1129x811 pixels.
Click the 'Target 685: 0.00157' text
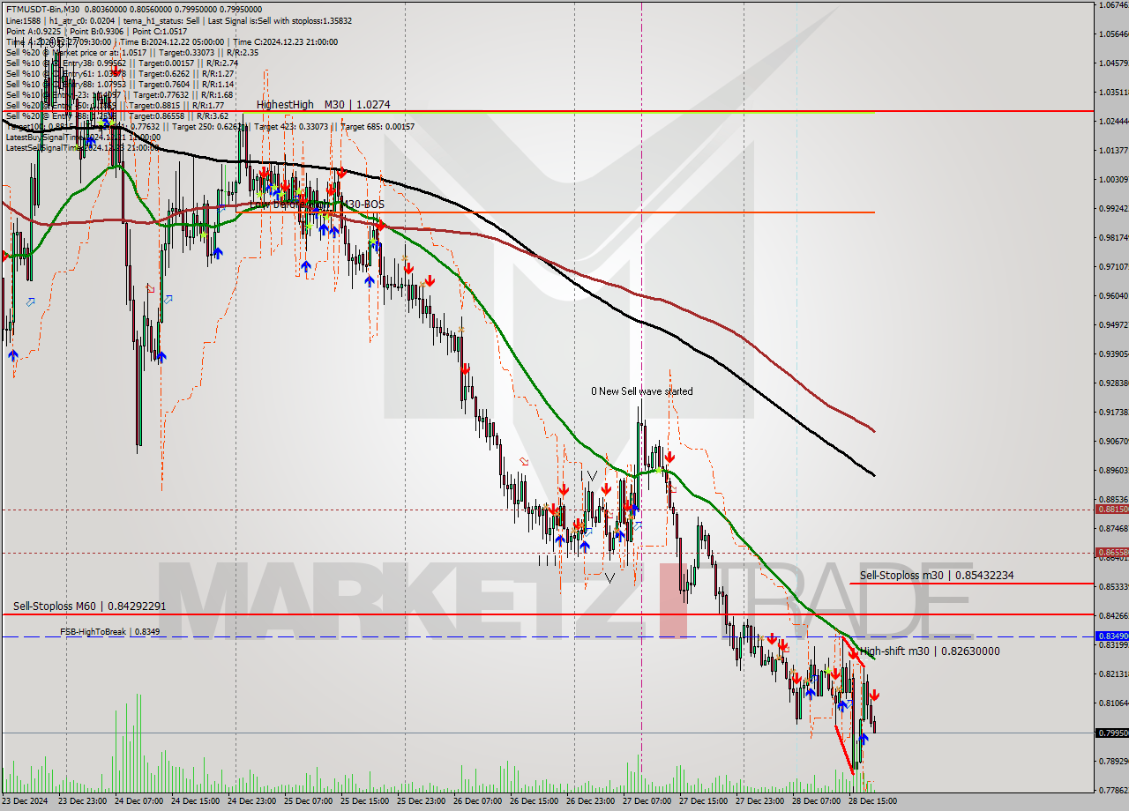coord(377,126)
